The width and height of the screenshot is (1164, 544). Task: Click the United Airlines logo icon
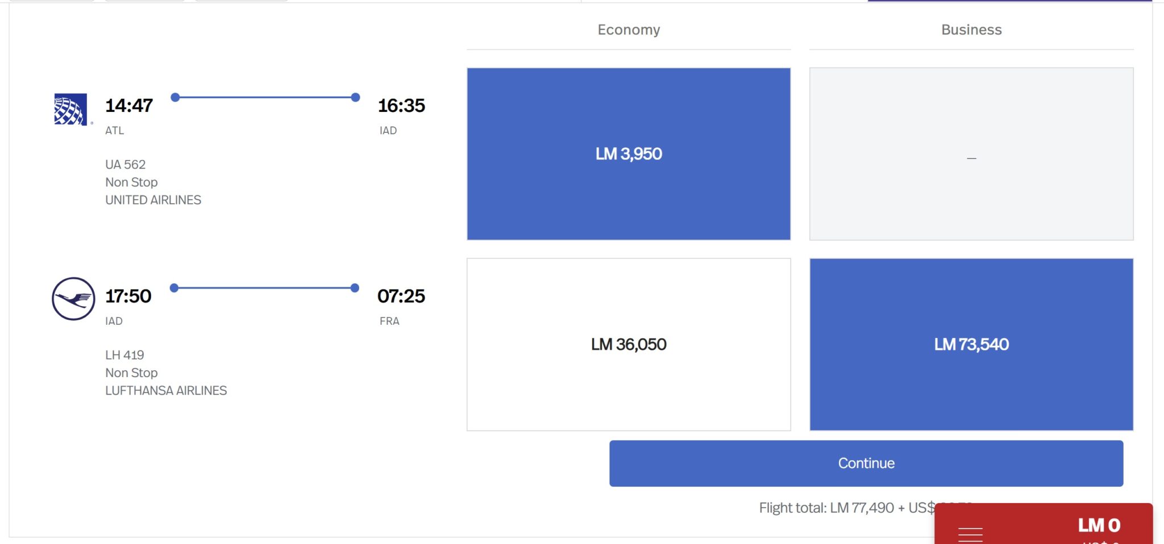coord(71,109)
